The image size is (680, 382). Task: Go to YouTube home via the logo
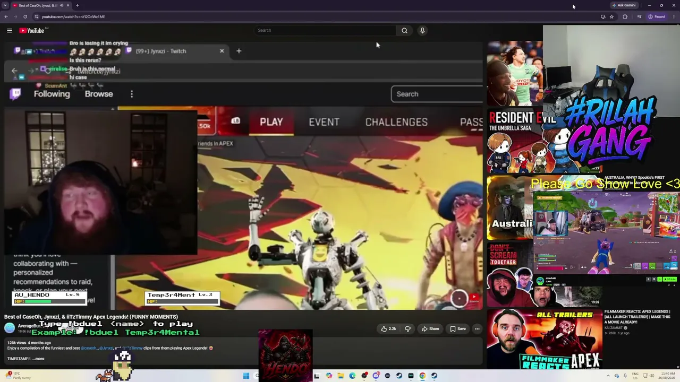pos(32,31)
